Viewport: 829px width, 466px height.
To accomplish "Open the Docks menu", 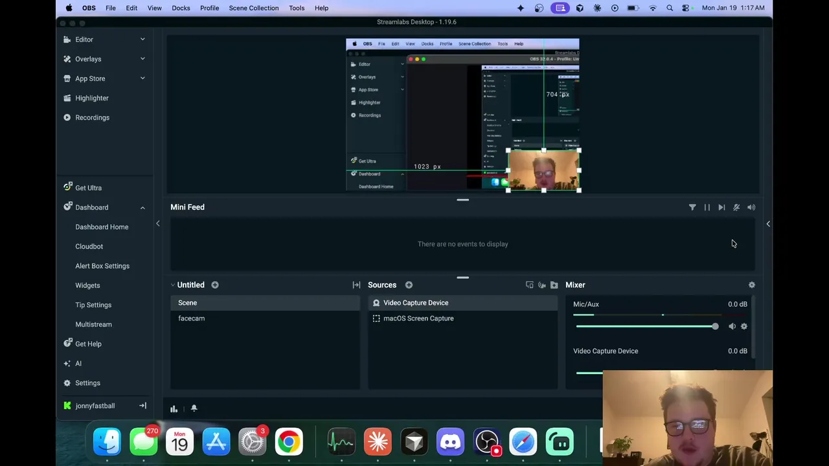I will (181, 8).
